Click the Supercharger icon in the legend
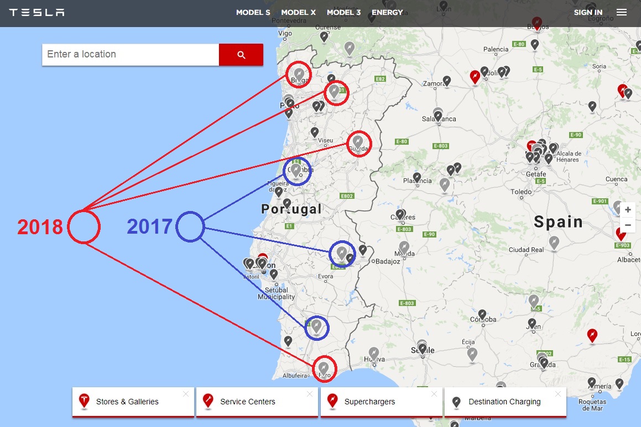Image resolution: width=641 pixels, height=427 pixels. 332,402
